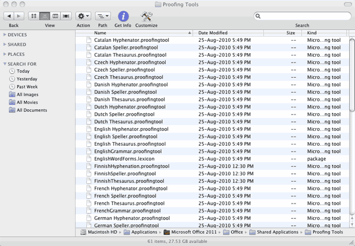Select All Documents in sidebar
Image resolution: width=355 pixels, height=246 pixels.
[x=31, y=110]
